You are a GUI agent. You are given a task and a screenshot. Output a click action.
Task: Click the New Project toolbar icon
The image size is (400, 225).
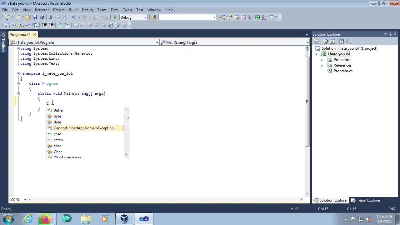pos(7,17)
